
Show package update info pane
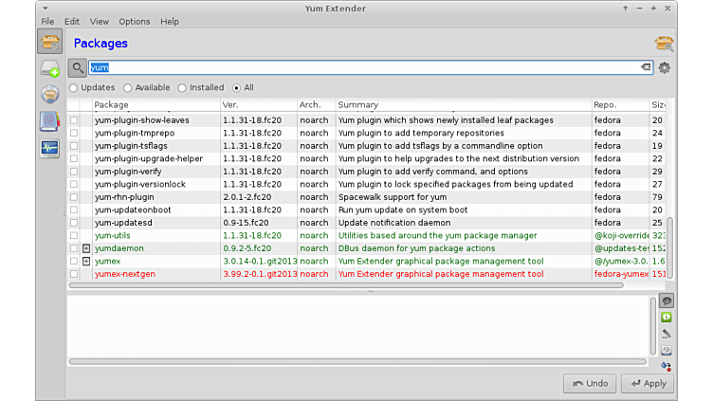tap(667, 318)
